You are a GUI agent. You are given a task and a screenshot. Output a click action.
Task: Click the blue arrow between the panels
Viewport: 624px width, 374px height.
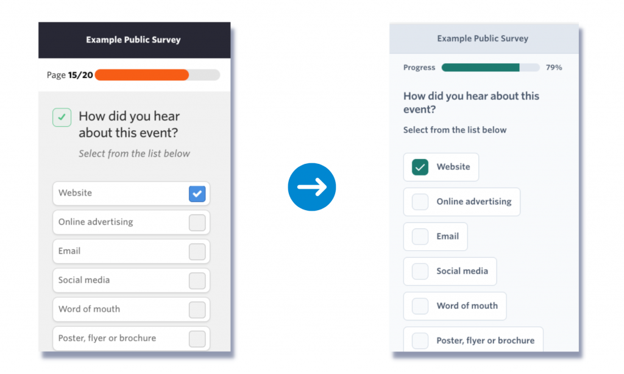[x=312, y=187]
